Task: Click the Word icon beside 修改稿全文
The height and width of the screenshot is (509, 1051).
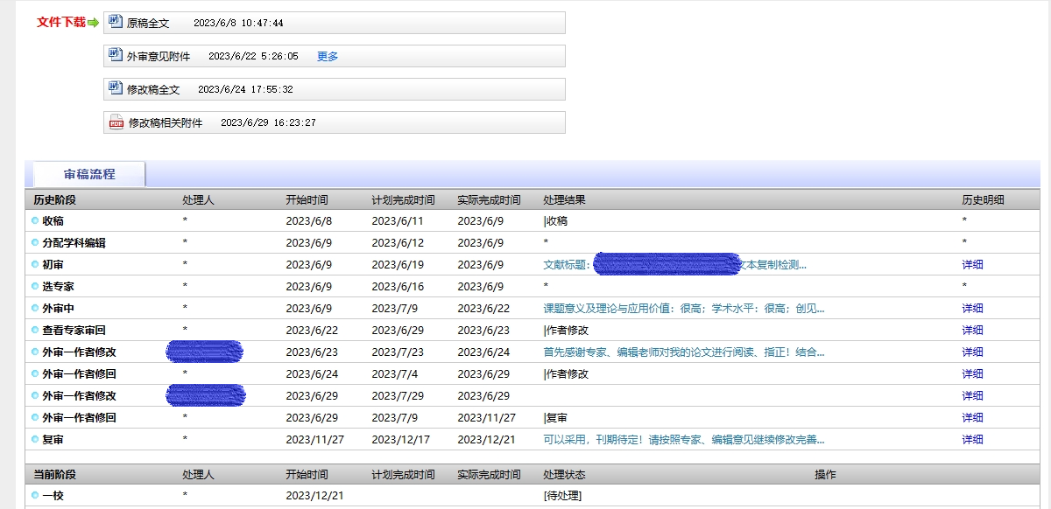Action: tap(116, 88)
